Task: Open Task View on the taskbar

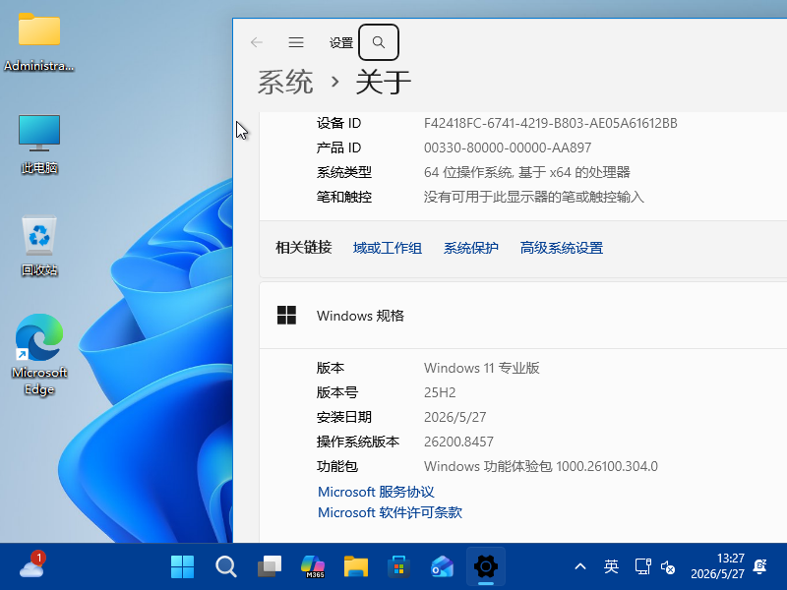Action: pyautogui.click(x=270, y=567)
